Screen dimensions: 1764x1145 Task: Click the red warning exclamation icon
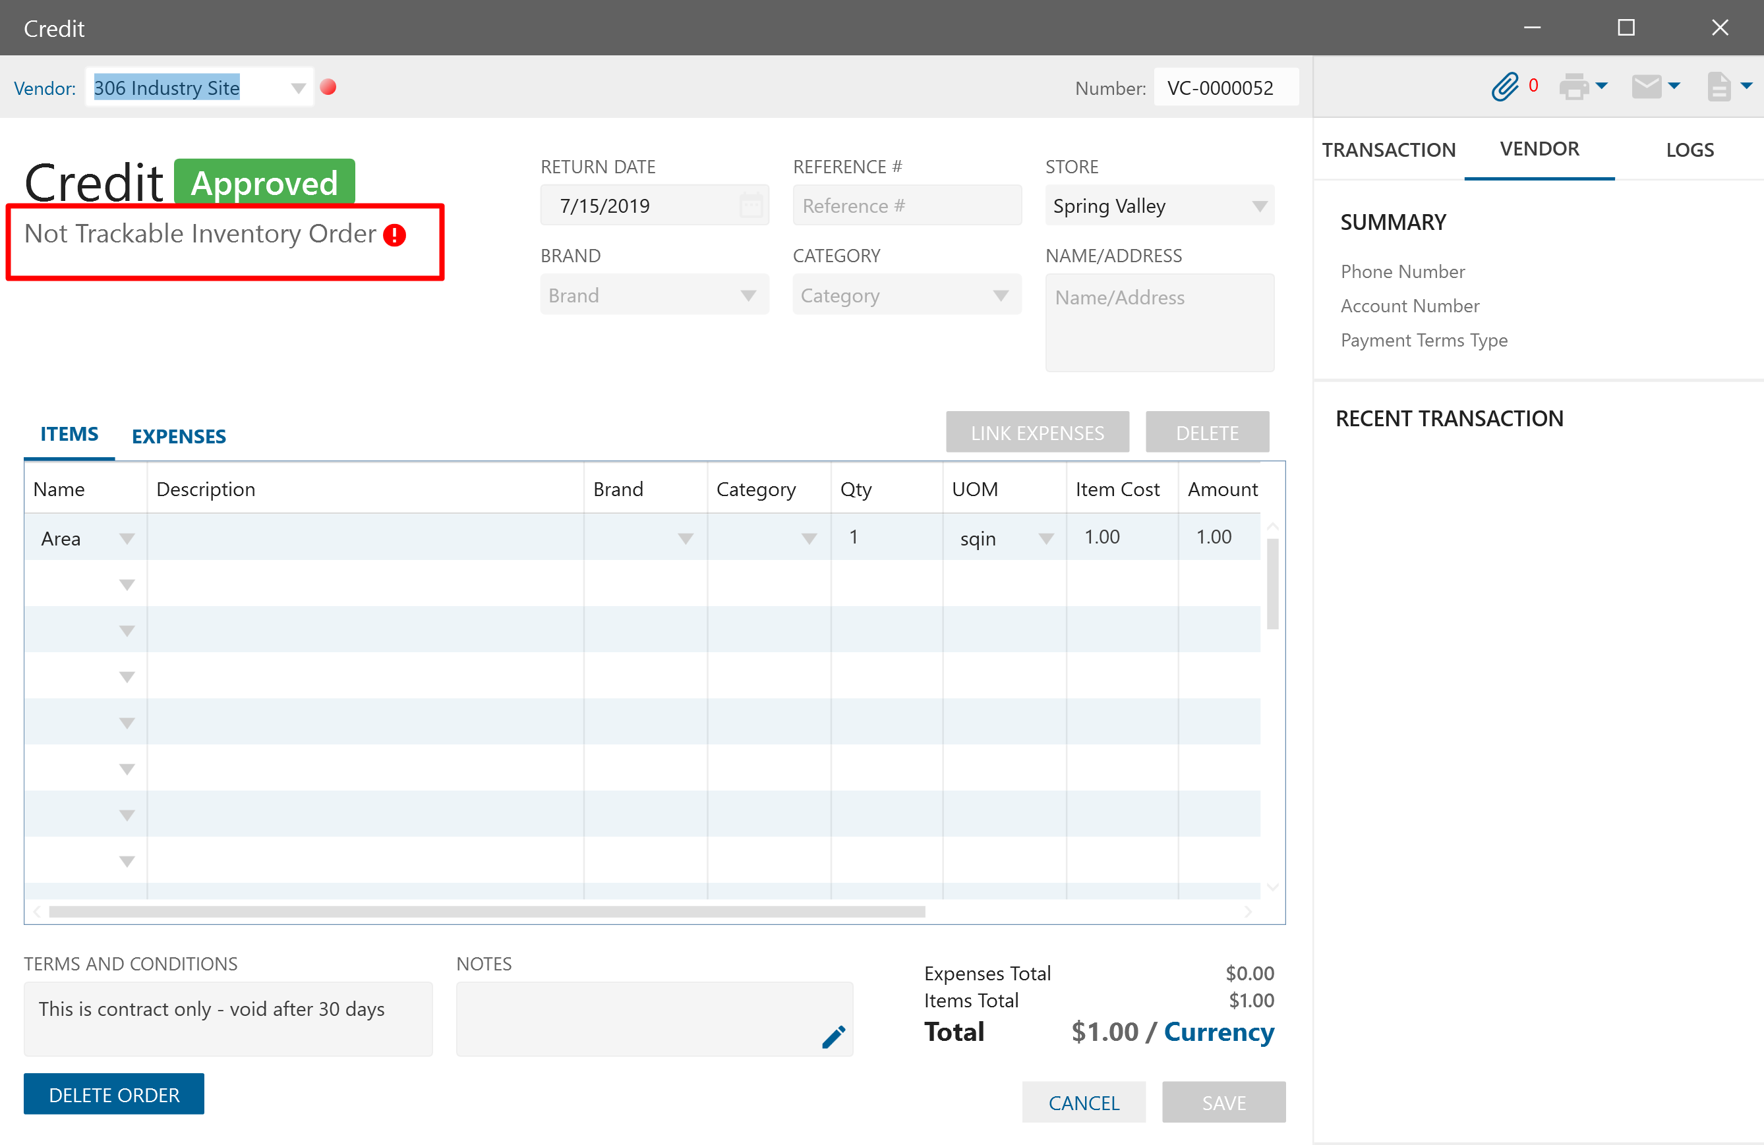394,235
